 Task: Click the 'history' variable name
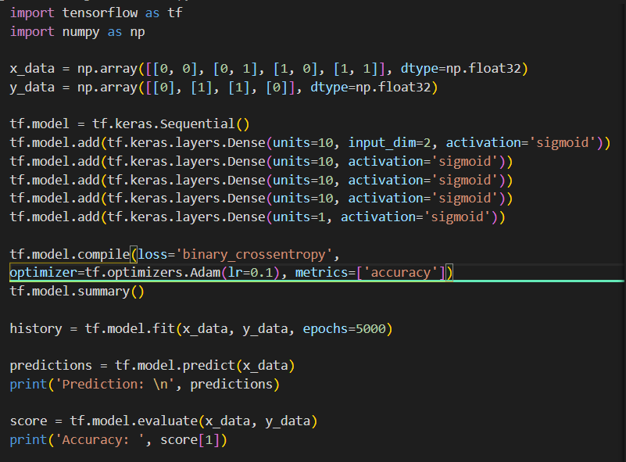[36, 328]
